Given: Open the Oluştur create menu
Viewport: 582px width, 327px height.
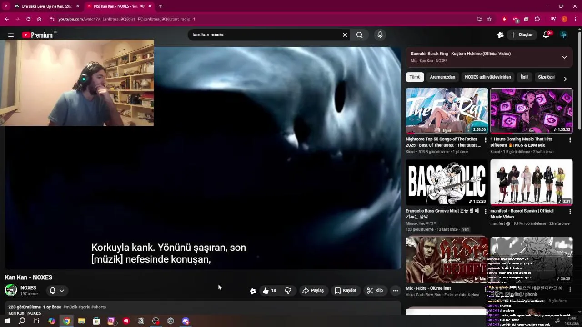Looking at the screenshot, I should point(521,35).
